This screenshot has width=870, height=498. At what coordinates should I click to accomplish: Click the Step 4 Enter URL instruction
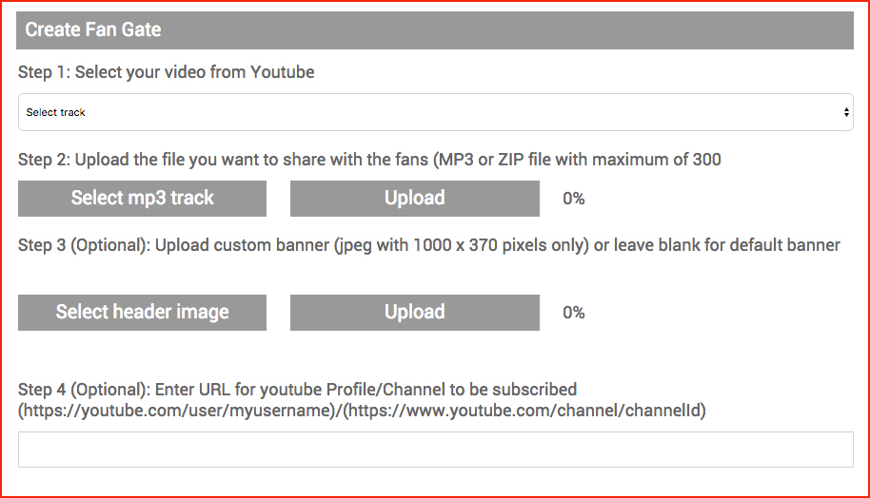[x=297, y=389]
